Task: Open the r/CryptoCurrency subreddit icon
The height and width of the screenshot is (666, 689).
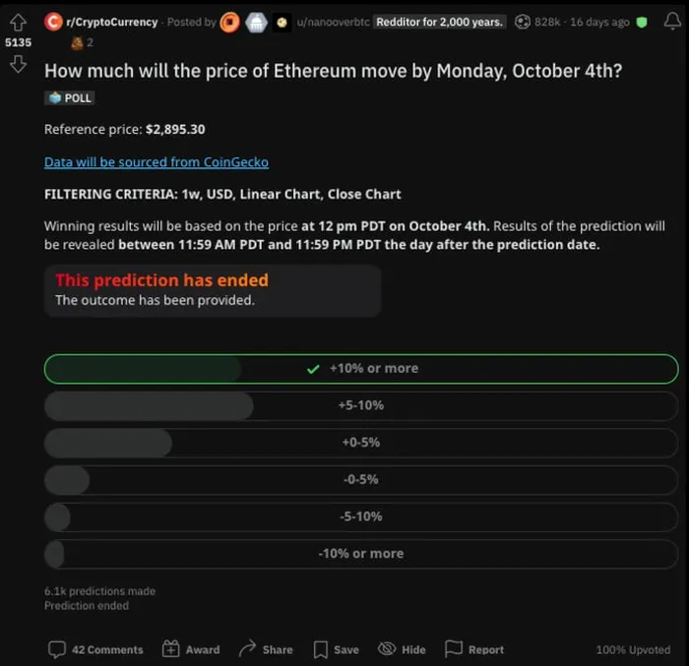Action: pyautogui.click(x=53, y=22)
